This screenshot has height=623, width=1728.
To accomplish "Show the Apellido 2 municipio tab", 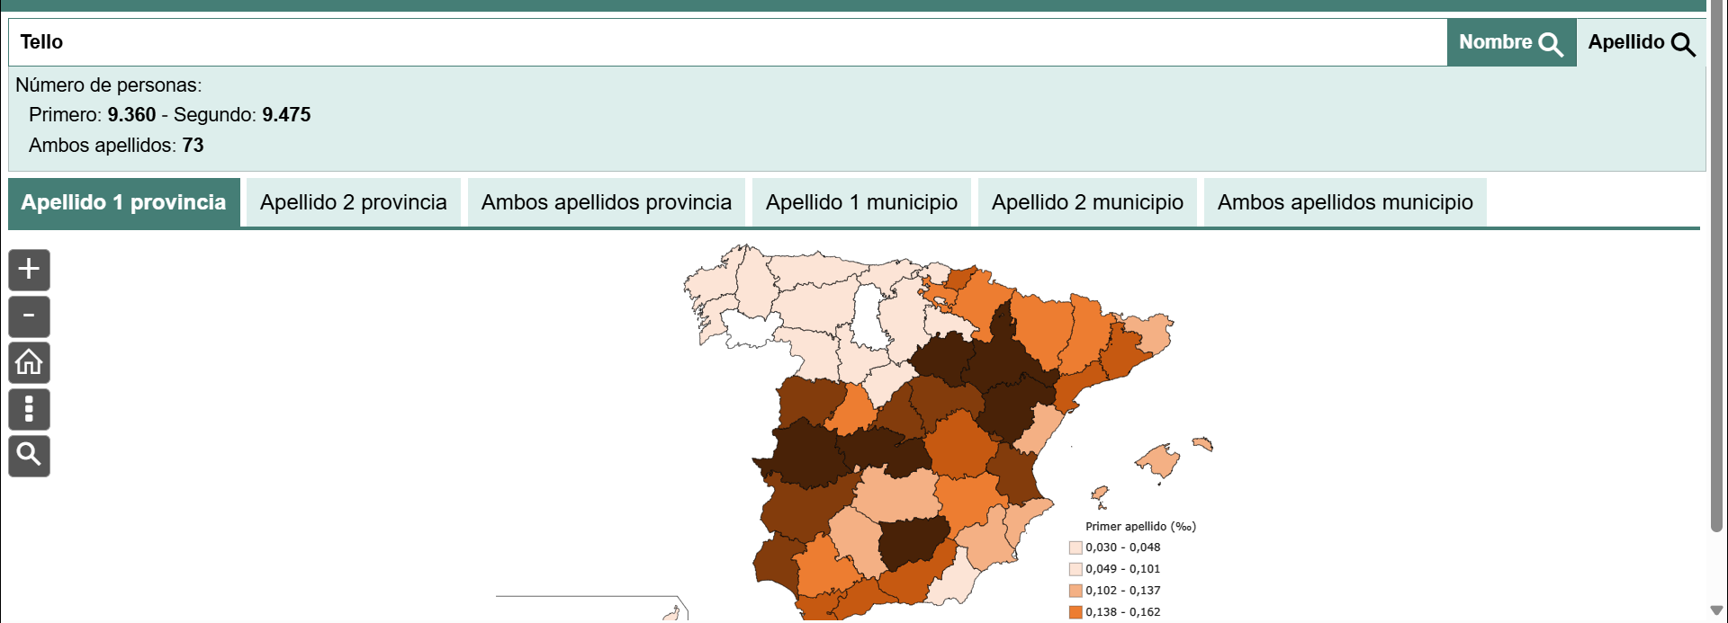I will tap(1087, 202).
